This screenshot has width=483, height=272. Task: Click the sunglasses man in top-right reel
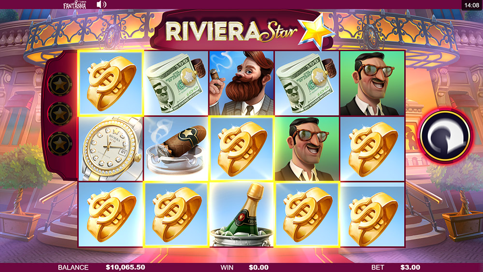(372, 83)
